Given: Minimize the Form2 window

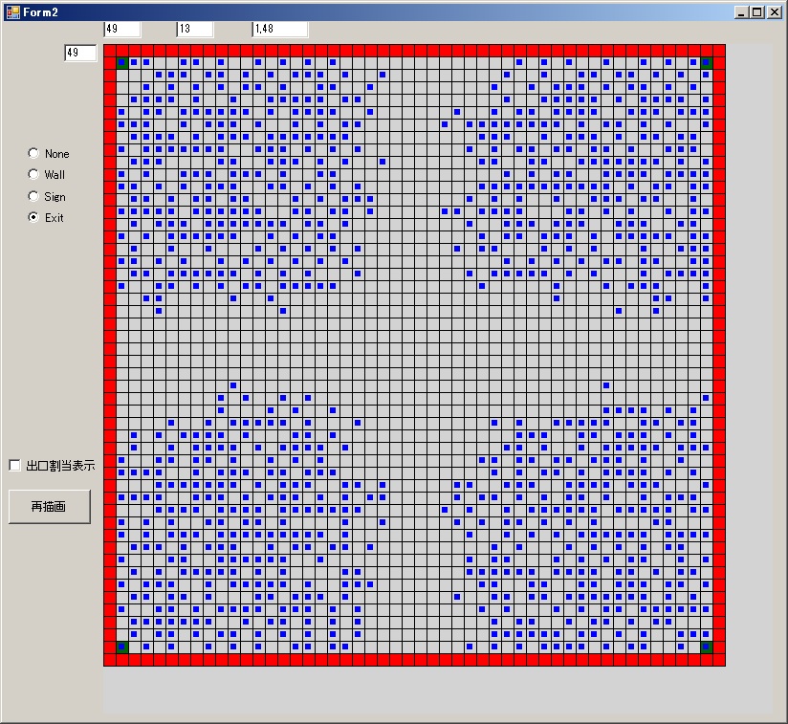Looking at the screenshot, I should pyautogui.click(x=741, y=11).
